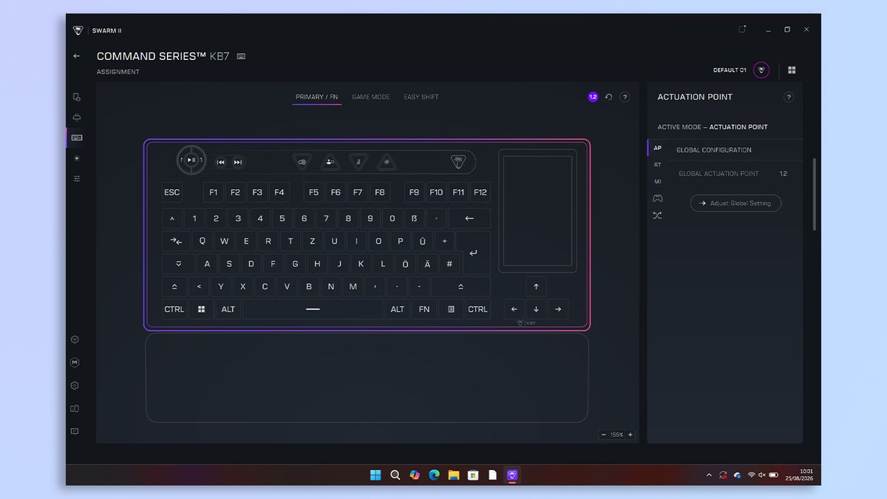Open the macro manager M icon
This screenshot has width=887, height=499.
click(75, 363)
